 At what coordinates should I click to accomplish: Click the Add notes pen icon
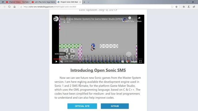coord(189,7)
